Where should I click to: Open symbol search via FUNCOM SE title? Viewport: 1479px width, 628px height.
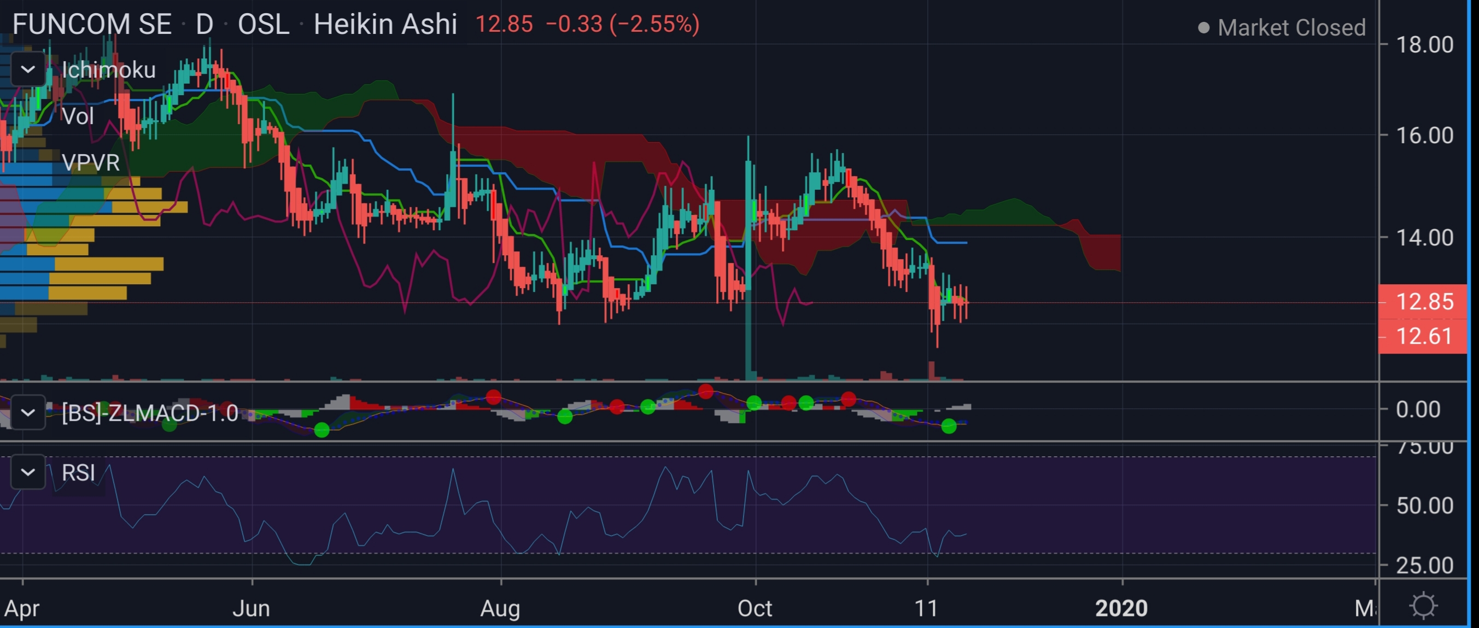[x=92, y=25]
